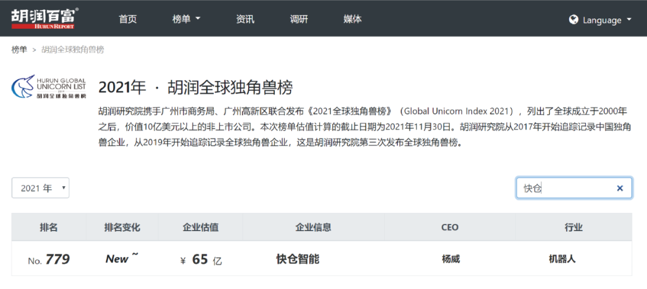Open the 榜单 dropdown menu

click(x=186, y=19)
